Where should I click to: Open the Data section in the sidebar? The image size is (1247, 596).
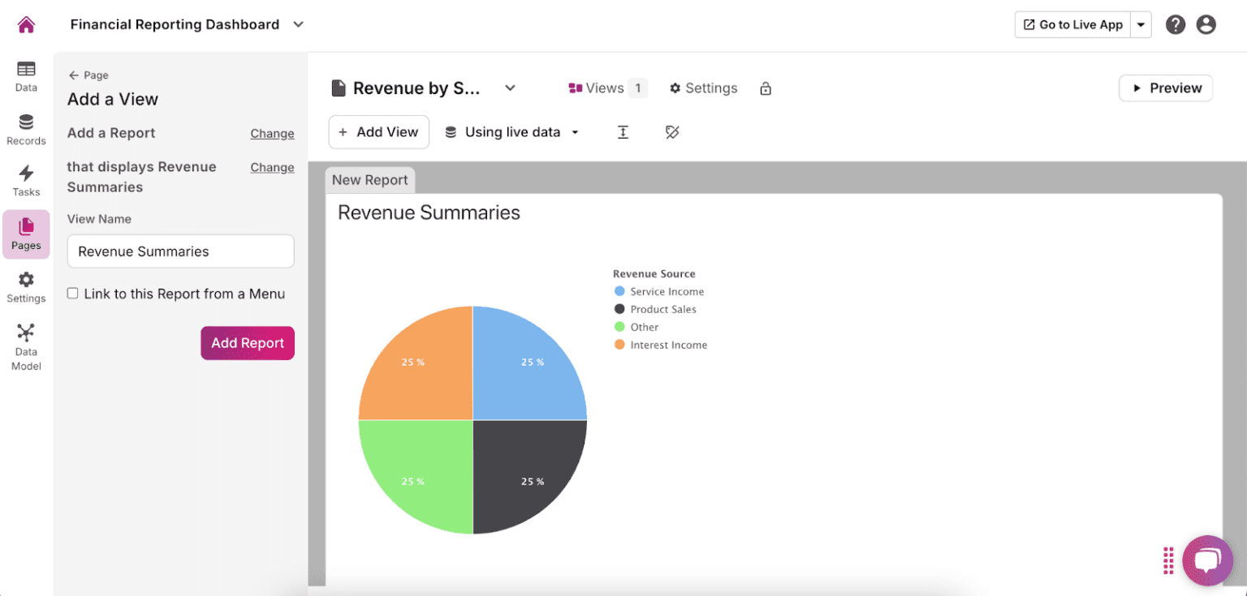pyautogui.click(x=26, y=77)
